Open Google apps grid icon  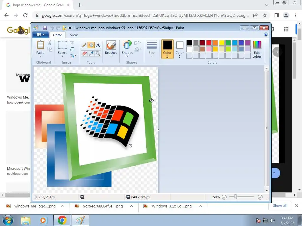pyautogui.click(x=286, y=29)
